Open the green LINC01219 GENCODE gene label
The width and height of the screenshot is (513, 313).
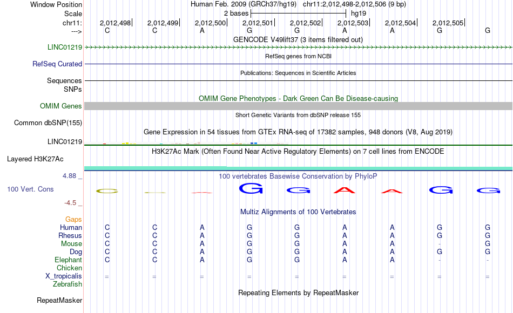pos(65,47)
